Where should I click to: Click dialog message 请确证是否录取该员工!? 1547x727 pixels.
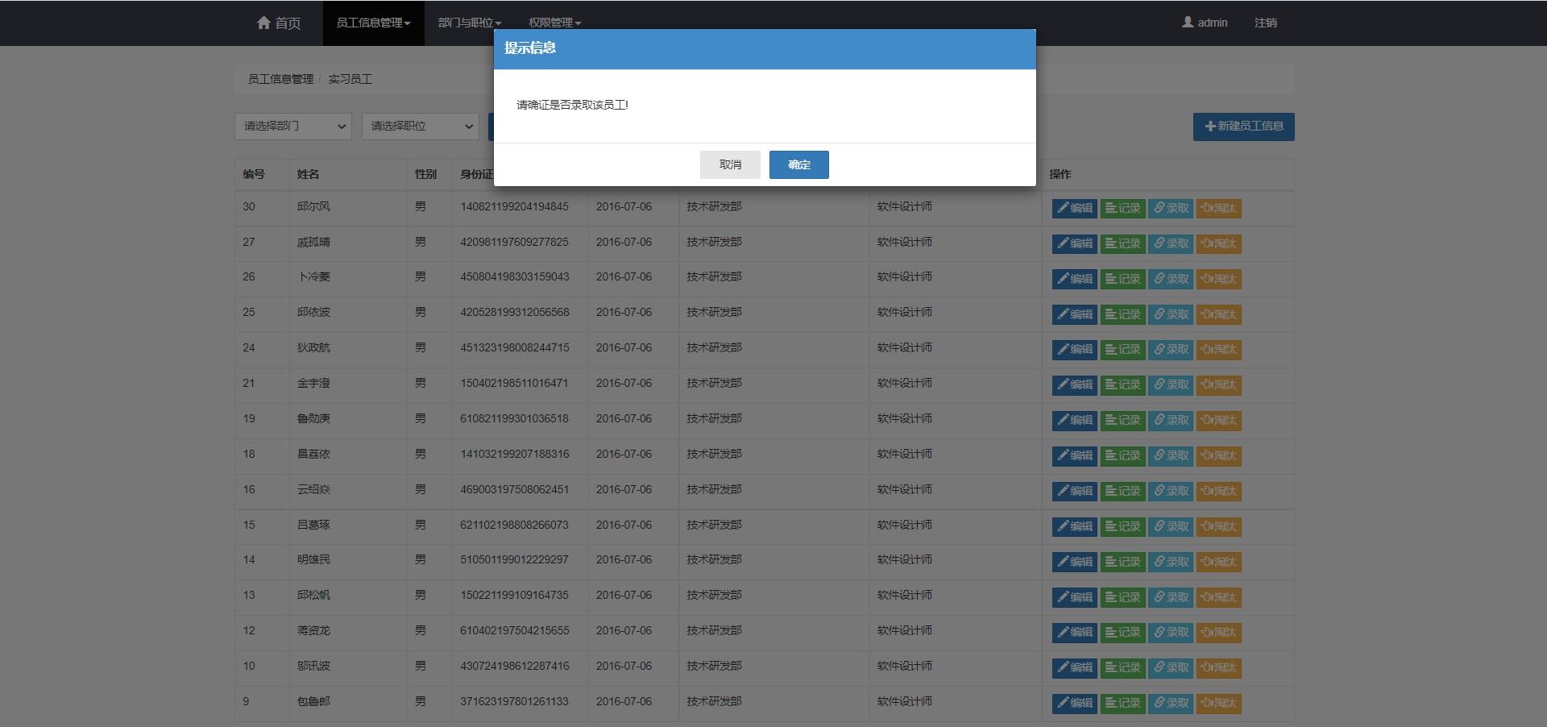(x=572, y=105)
